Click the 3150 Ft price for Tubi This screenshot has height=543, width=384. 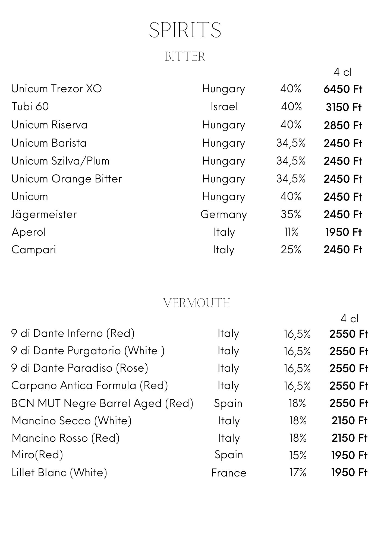click(x=344, y=108)
